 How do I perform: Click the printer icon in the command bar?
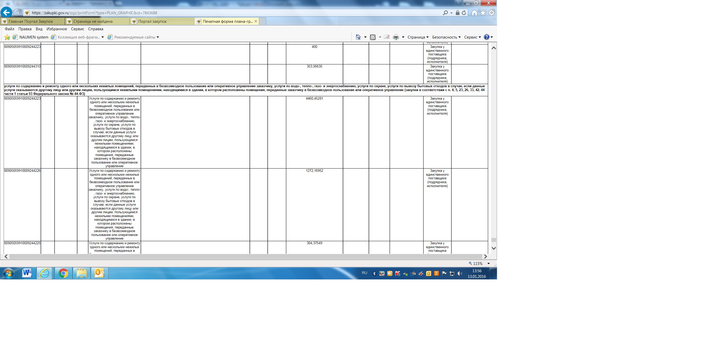click(x=396, y=37)
